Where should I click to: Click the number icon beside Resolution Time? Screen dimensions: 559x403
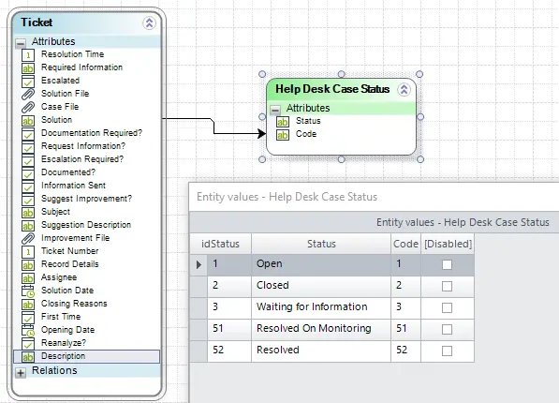pos(28,55)
